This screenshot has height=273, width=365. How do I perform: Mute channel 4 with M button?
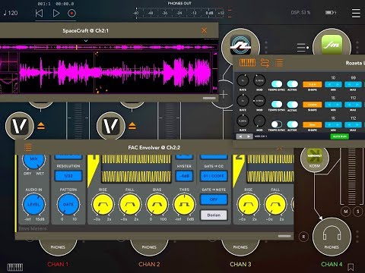coord(345,212)
